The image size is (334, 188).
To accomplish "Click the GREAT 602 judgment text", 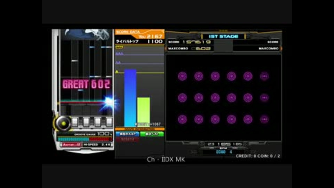I will pyautogui.click(x=86, y=84).
